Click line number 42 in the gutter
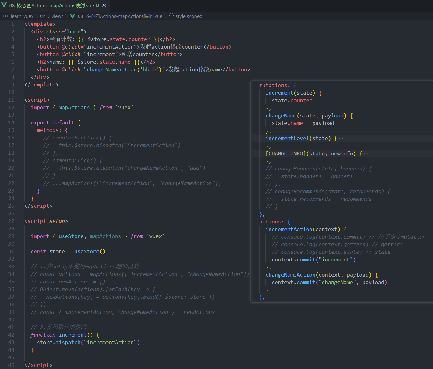 click(x=11, y=335)
